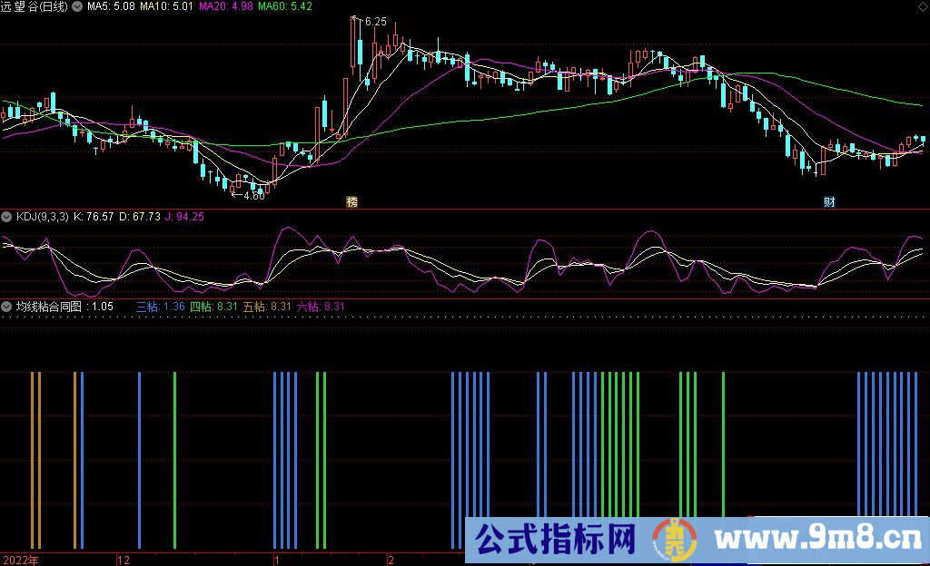Click the 均线粘合同图 : 1.05 label
The height and width of the screenshot is (566, 930).
64,307
